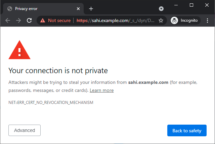Viewport: 215px width, 144px height.
Task: Click the Not secure warning triangle icon
Action: pos(43,20)
